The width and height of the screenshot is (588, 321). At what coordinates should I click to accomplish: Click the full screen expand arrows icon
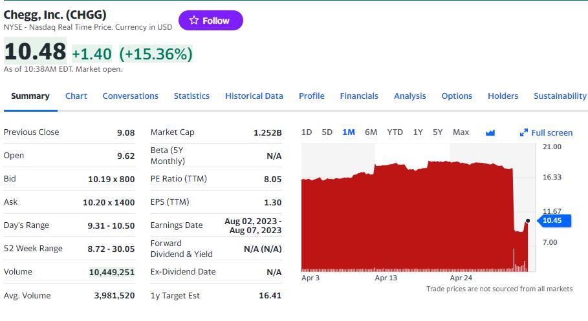pos(523,132)
